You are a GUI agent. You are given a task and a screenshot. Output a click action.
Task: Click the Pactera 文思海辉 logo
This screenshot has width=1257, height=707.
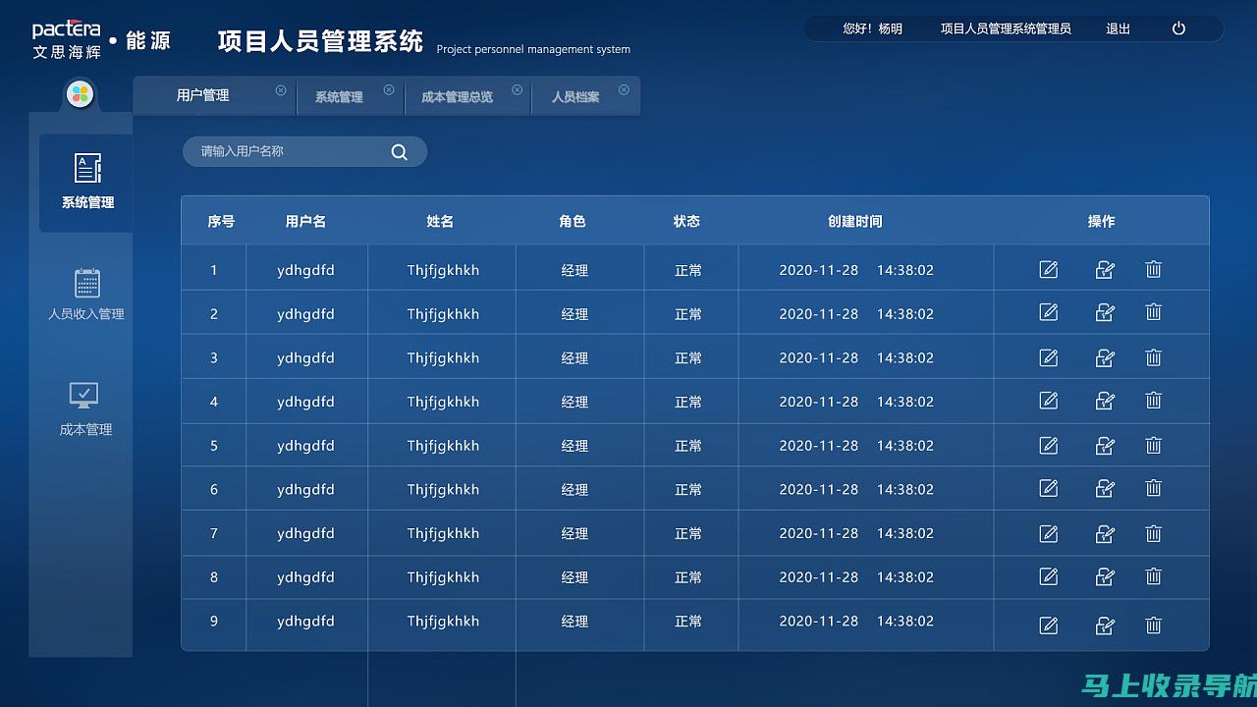[x=66, y=40]
